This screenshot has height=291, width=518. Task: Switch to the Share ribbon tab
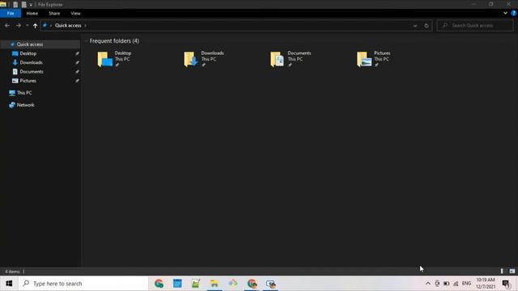coord(54,13)
